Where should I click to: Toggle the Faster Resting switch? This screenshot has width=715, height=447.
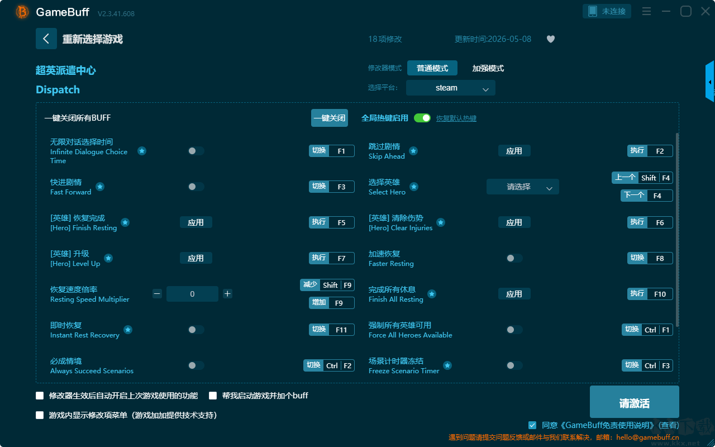(514, 258)
